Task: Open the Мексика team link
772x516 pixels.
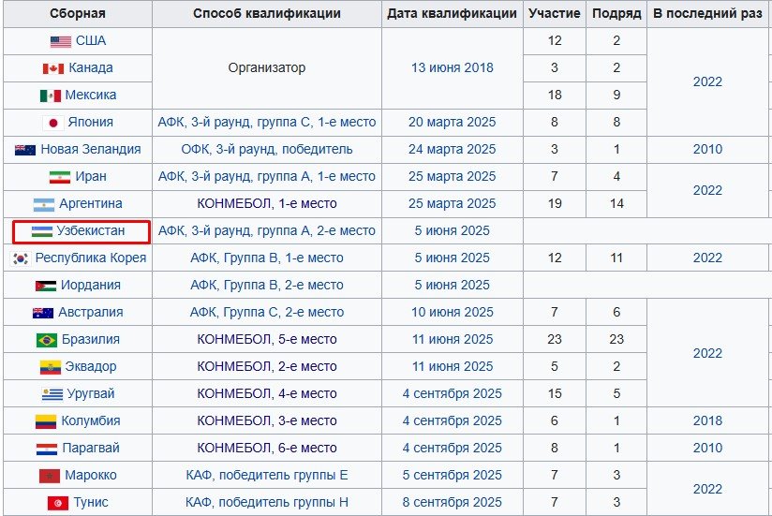Action: [91, 95]
